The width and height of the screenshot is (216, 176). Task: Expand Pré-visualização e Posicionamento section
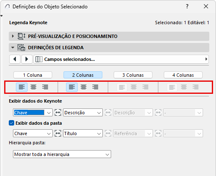tap(13, 36)
